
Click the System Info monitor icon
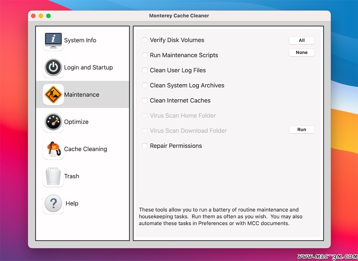coord(53,40)
